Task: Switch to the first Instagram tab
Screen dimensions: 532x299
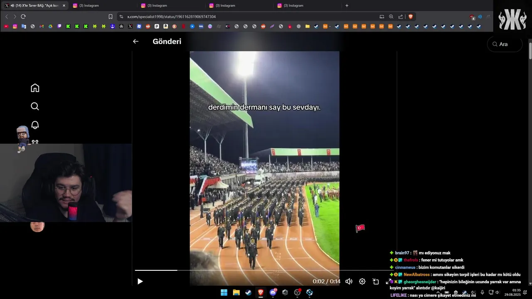Action: coord(102,5)
